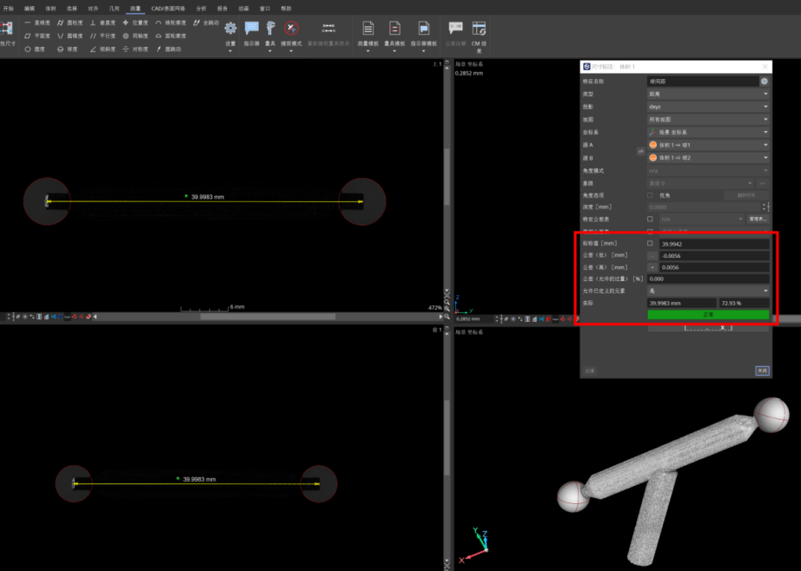Click the 管理表 manage table button
Viewport: 801px width, 571px height.
[x=758, y=219]
